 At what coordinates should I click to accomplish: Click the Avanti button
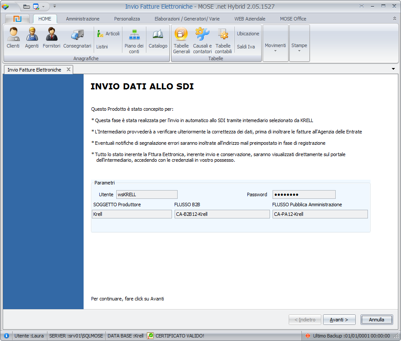coord(339,320)
